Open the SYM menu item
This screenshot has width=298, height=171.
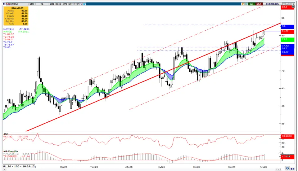click(71, 4)
